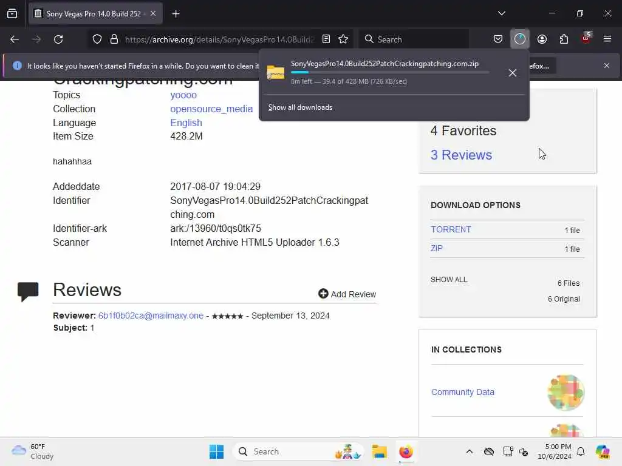Download the TORRENT option
This screenshot has height=466, width=622.
point(451,229)
